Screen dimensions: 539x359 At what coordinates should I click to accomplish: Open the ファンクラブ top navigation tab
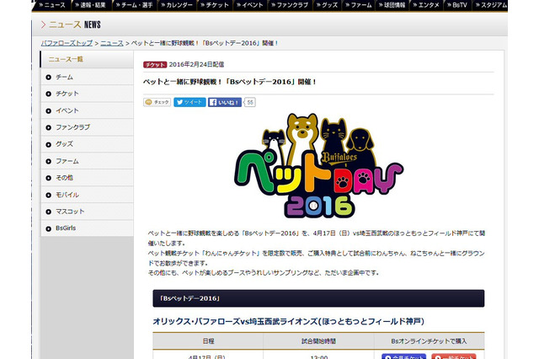[290, 5]
